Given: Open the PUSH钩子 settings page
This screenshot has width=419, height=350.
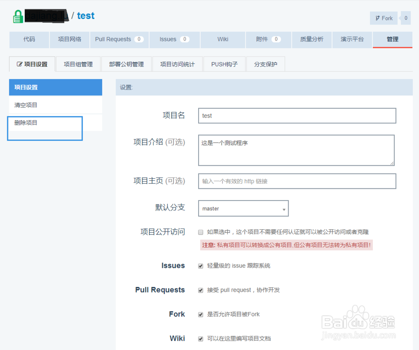Looking at the screenshot, I should coord(225,64).
